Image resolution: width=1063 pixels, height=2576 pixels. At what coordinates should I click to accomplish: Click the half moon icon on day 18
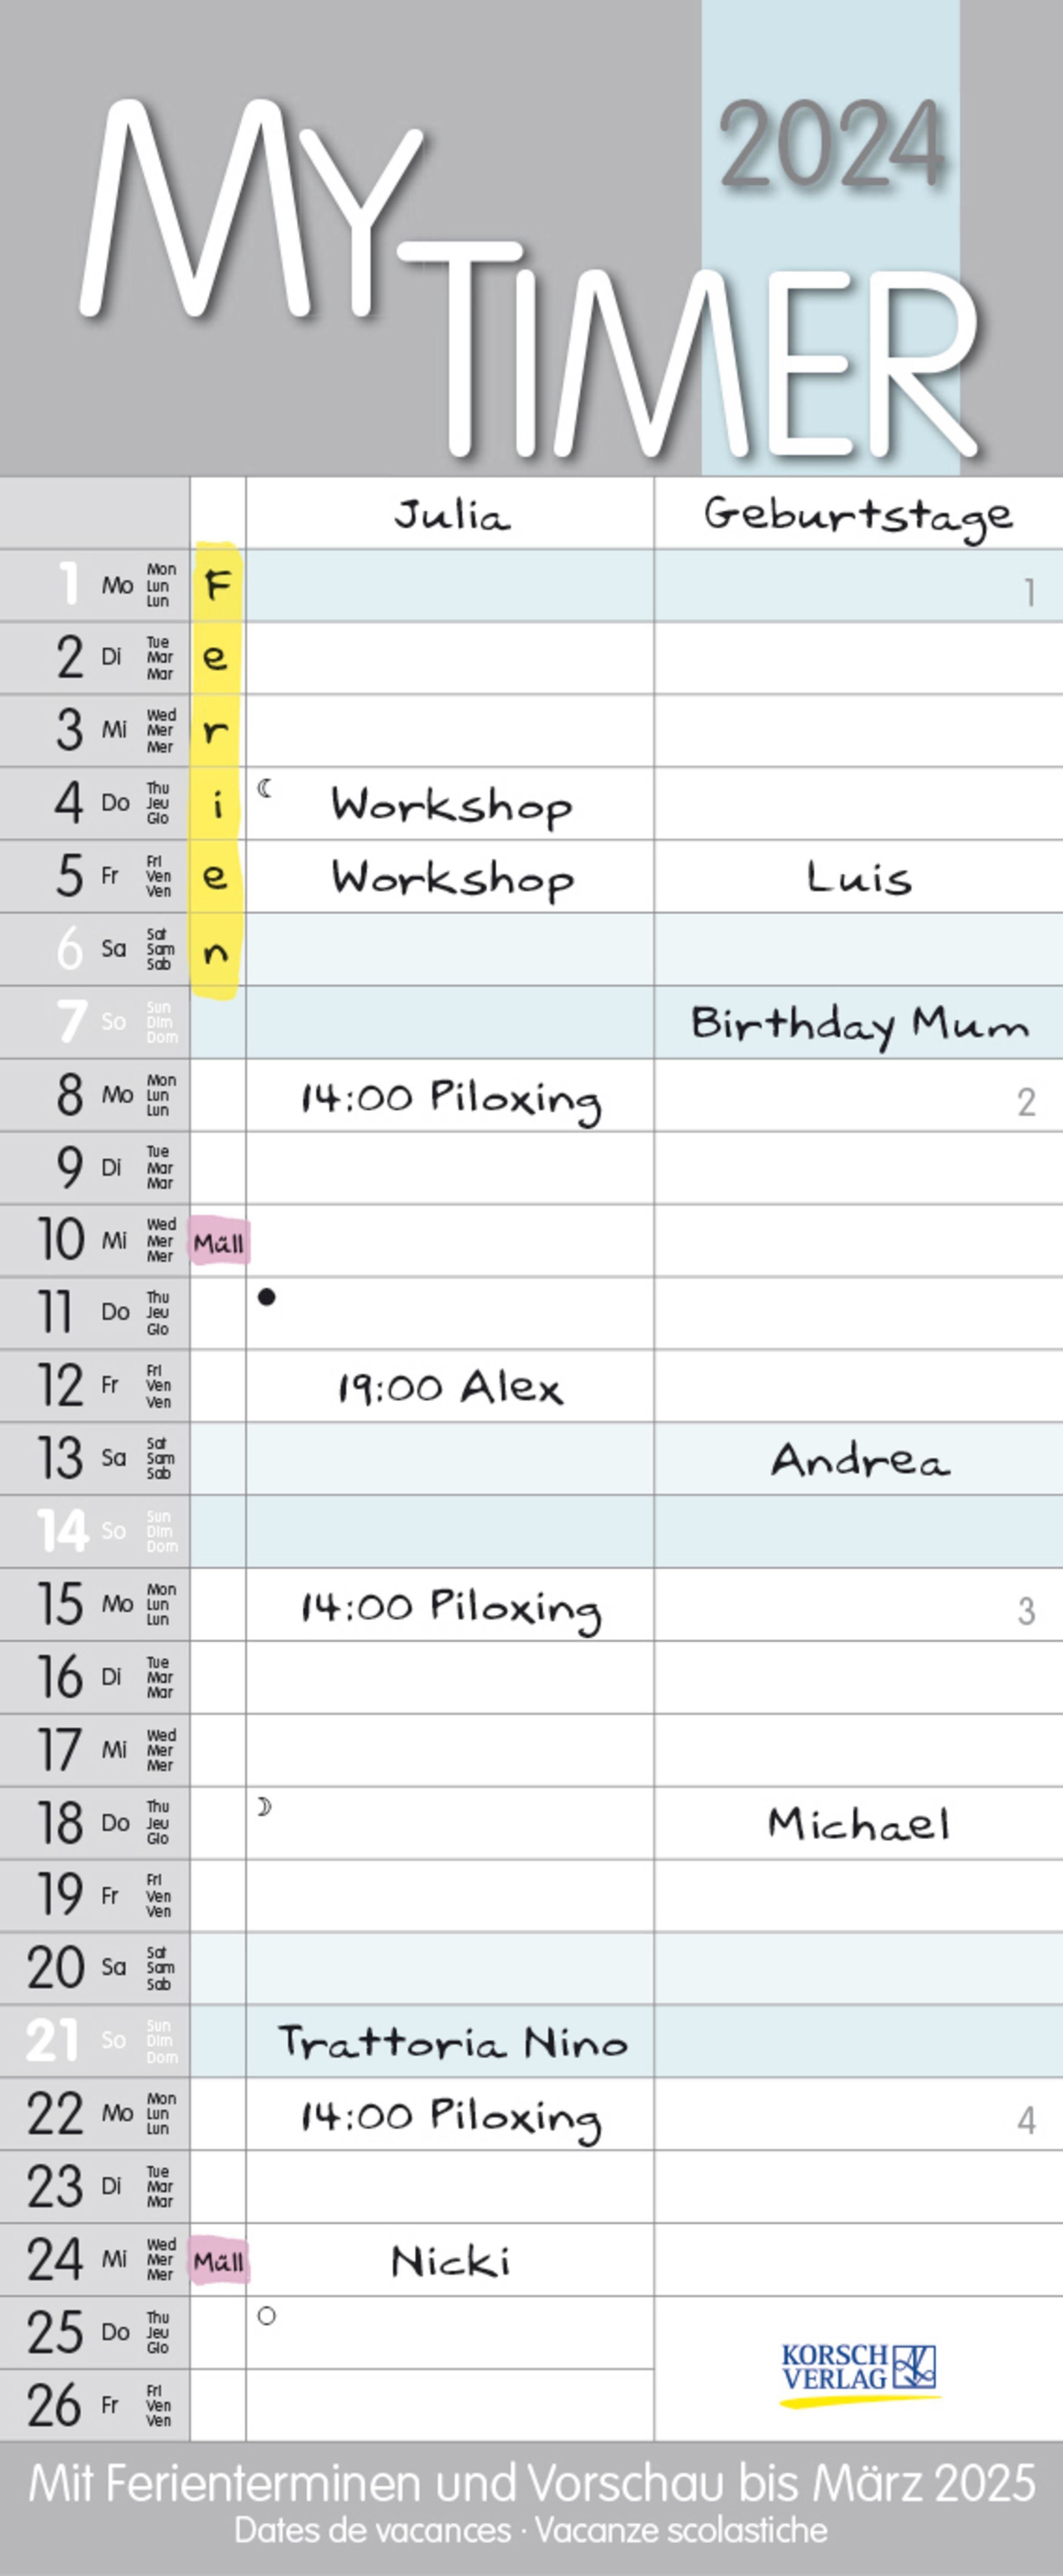(265, 1806)
